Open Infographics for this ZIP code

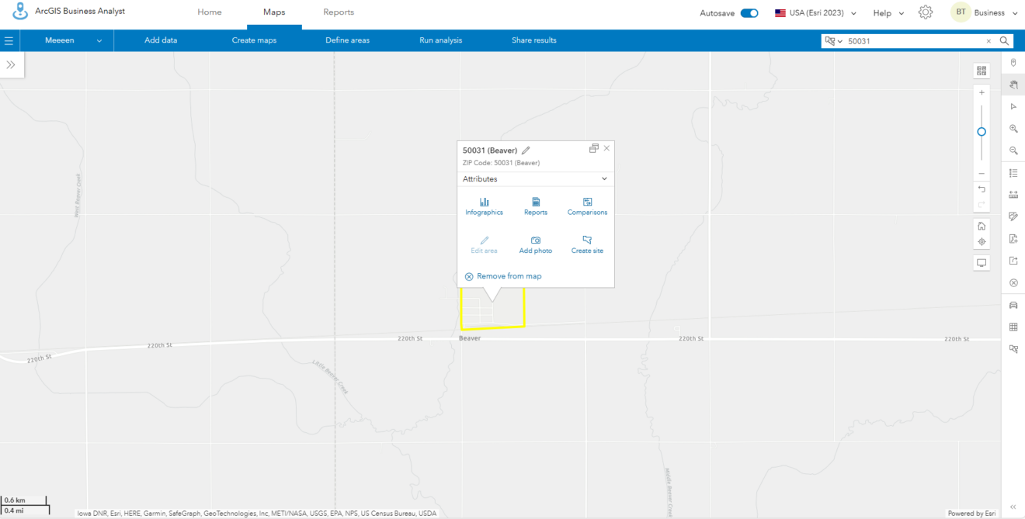click(x=484, y=206)
